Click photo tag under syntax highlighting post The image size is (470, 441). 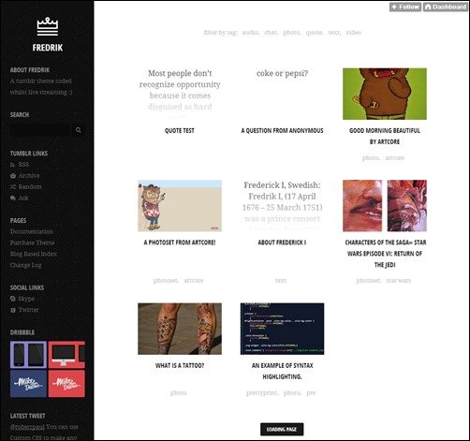click(292, 393)
